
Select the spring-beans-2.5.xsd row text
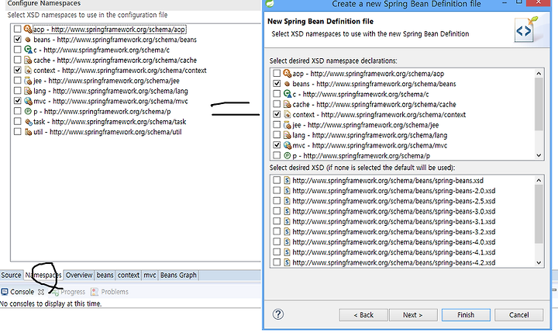[x=394, y=201]
